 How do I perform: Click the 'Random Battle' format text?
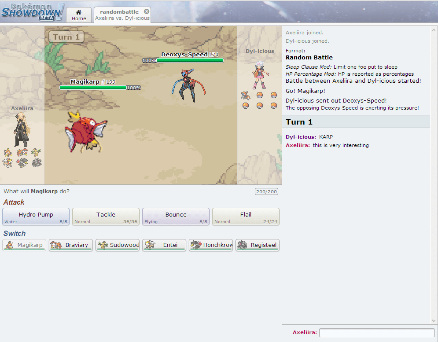tap(309, 58)
